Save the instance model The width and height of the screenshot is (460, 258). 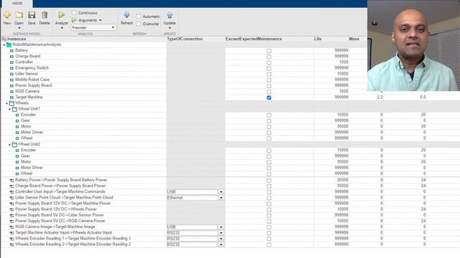[x=32, y=15]
